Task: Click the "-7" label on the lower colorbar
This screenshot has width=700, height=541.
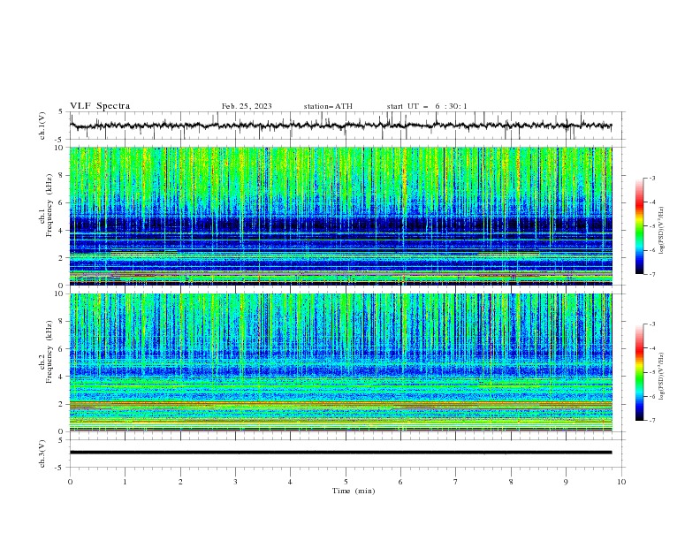Action: [x=651, y=421]
